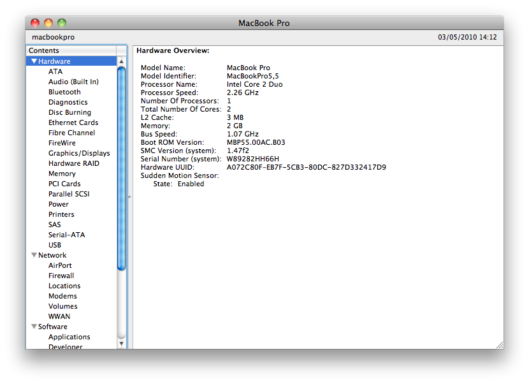Click the split pane divider handle

coord(129,197)
